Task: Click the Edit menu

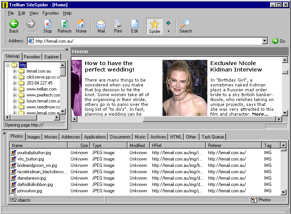Action: click(22, 13)
